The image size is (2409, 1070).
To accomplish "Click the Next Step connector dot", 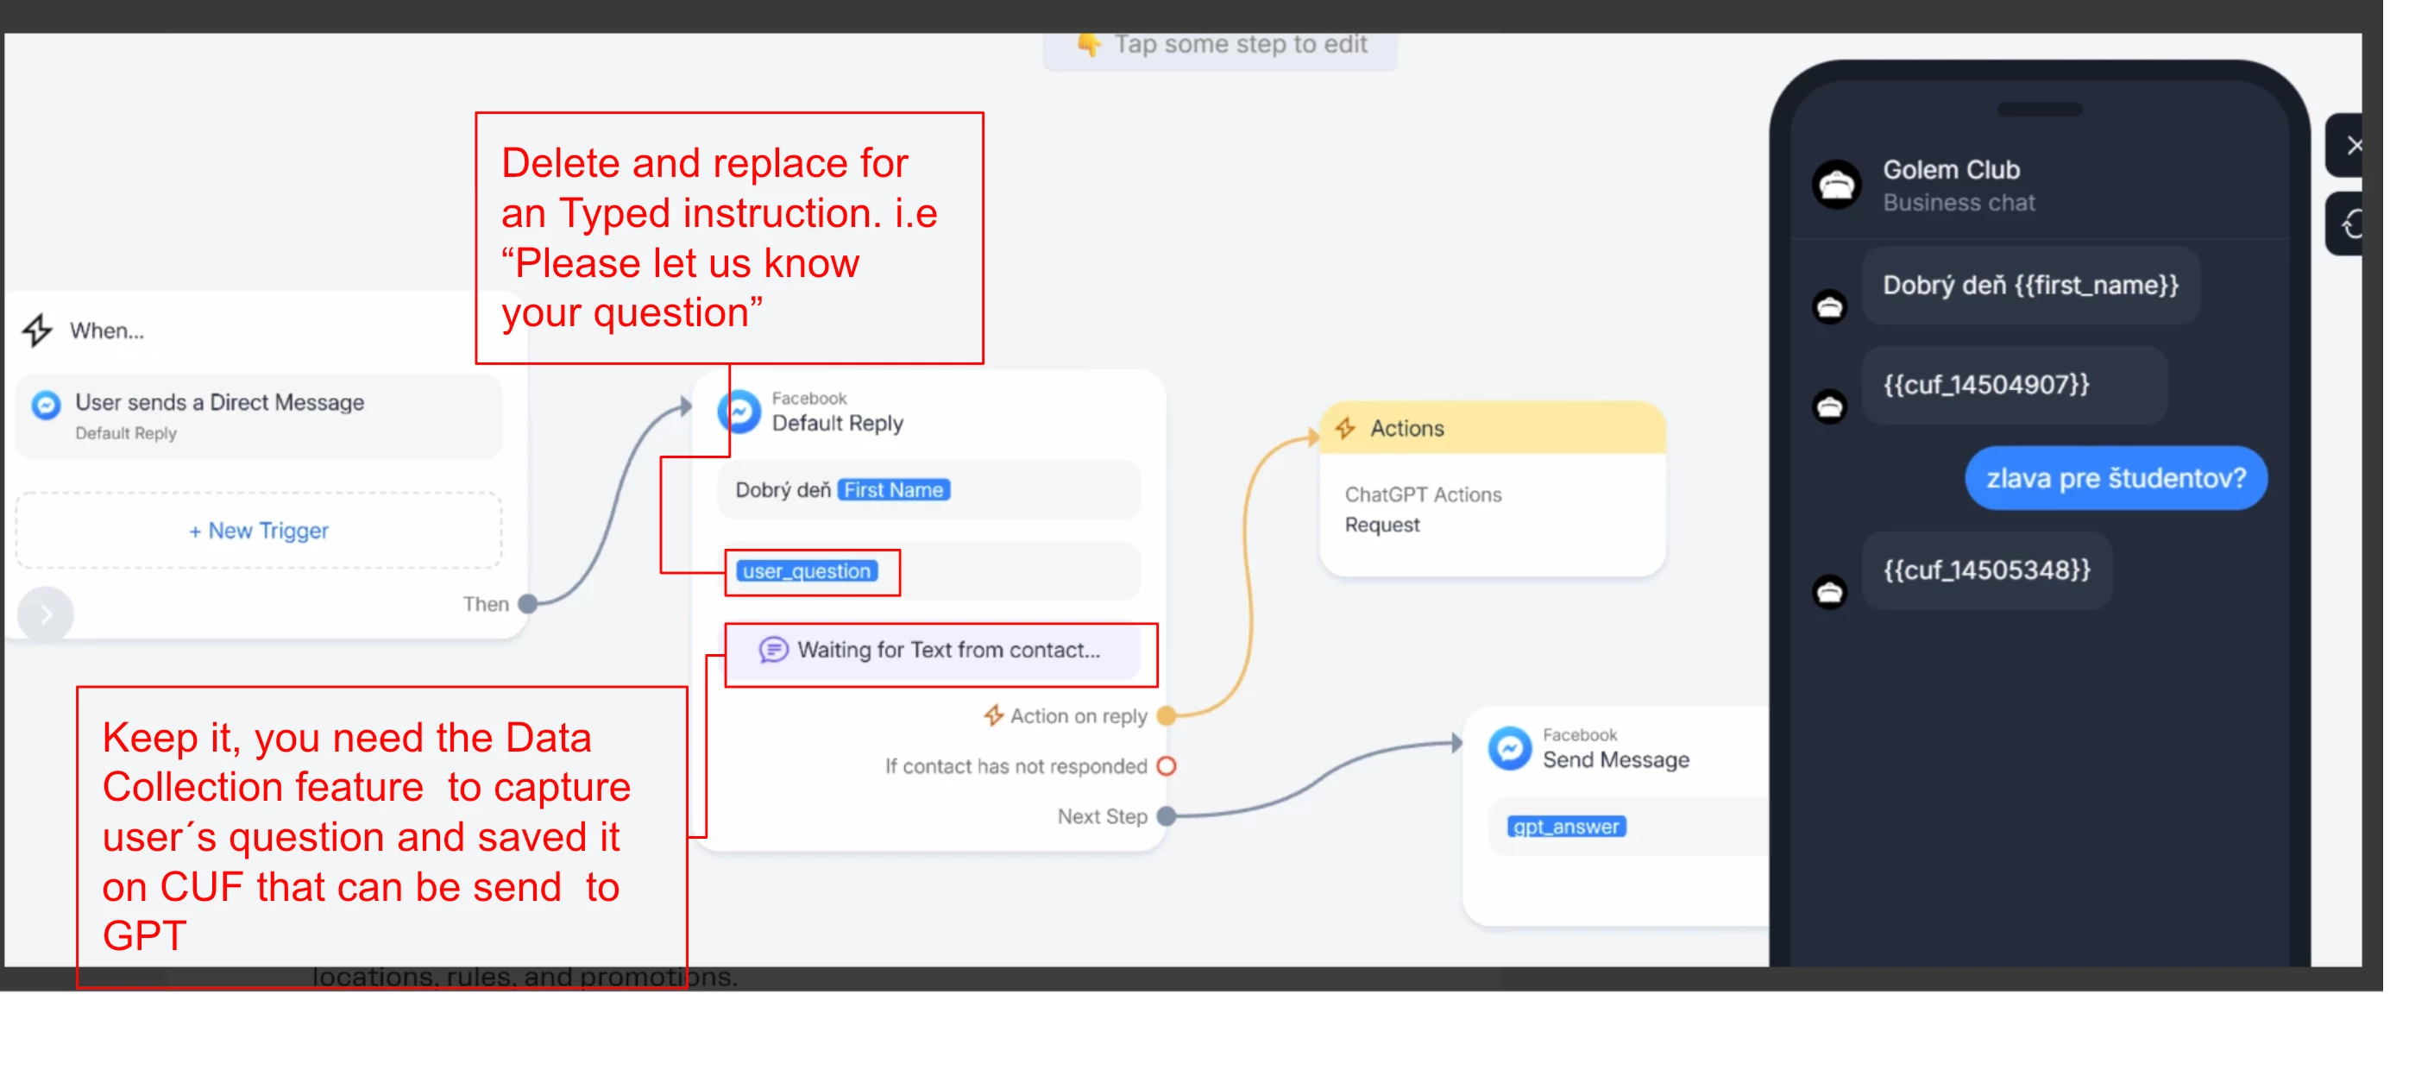I will click(x=1165, y=816).
